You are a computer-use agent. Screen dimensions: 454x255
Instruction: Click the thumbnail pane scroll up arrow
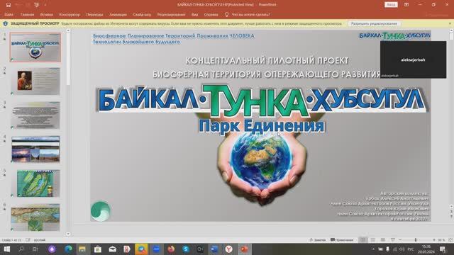point(68,30)
